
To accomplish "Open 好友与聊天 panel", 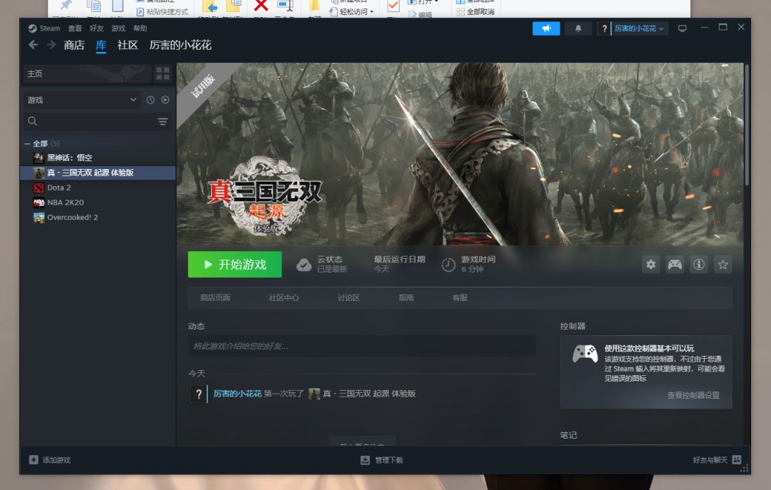I will point(717,460).
